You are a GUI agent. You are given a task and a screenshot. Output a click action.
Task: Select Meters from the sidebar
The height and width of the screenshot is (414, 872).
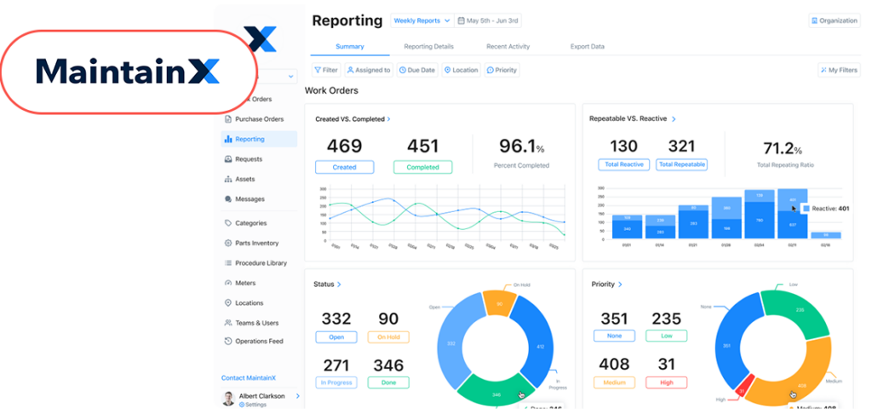tap(244, 283)
